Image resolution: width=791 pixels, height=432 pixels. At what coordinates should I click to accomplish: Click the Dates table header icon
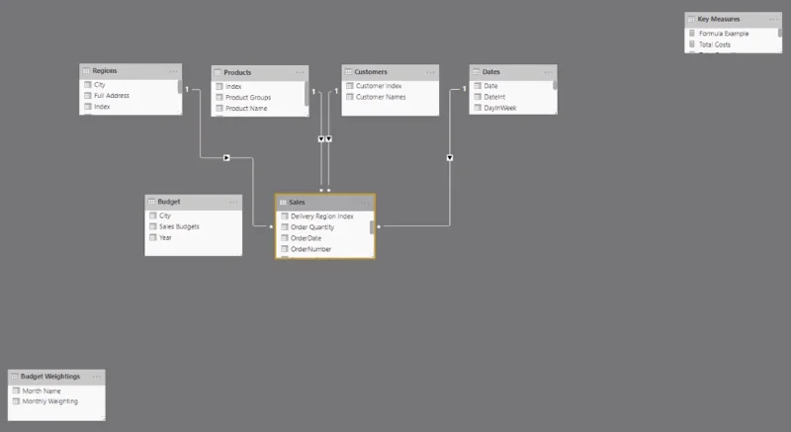click(x=476, y=72)
